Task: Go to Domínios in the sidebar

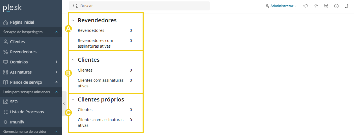Action: click(19, 62)
